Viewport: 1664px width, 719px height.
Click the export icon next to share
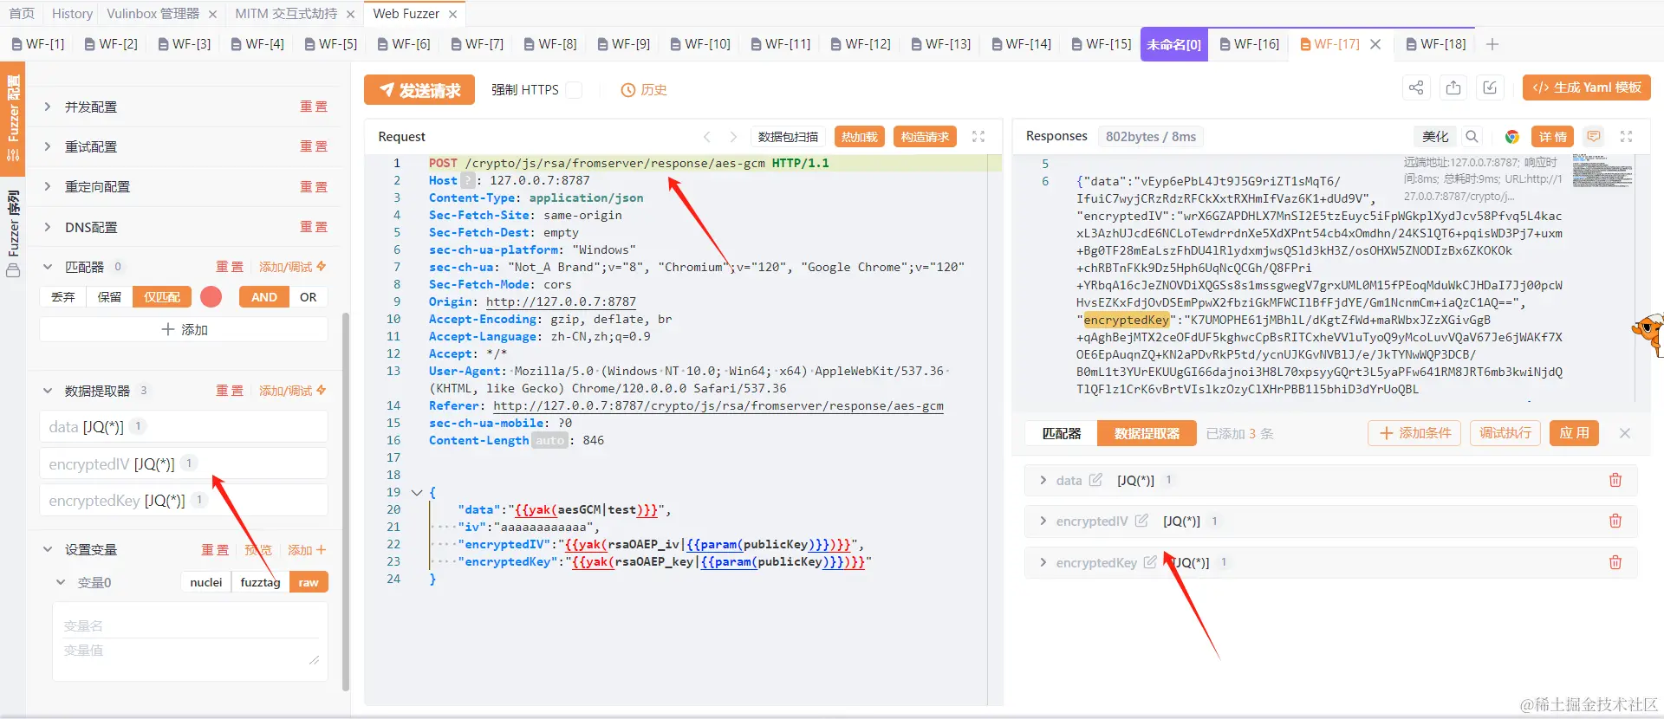1453,87
